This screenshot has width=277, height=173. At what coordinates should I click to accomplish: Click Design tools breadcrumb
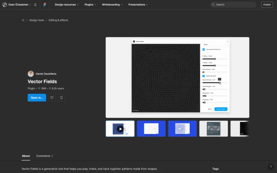36,20
